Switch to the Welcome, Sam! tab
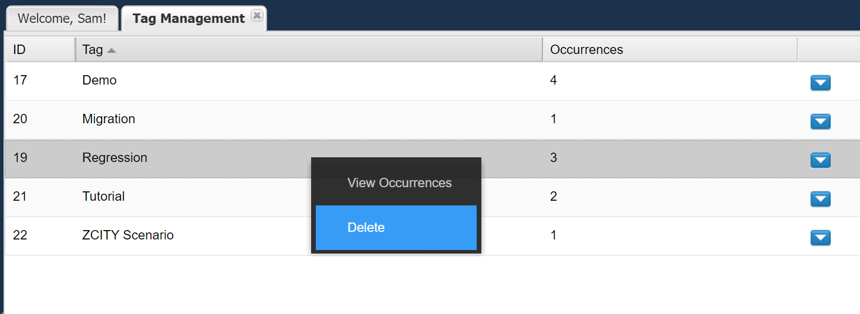860x314 pixels. pos(62,18)
